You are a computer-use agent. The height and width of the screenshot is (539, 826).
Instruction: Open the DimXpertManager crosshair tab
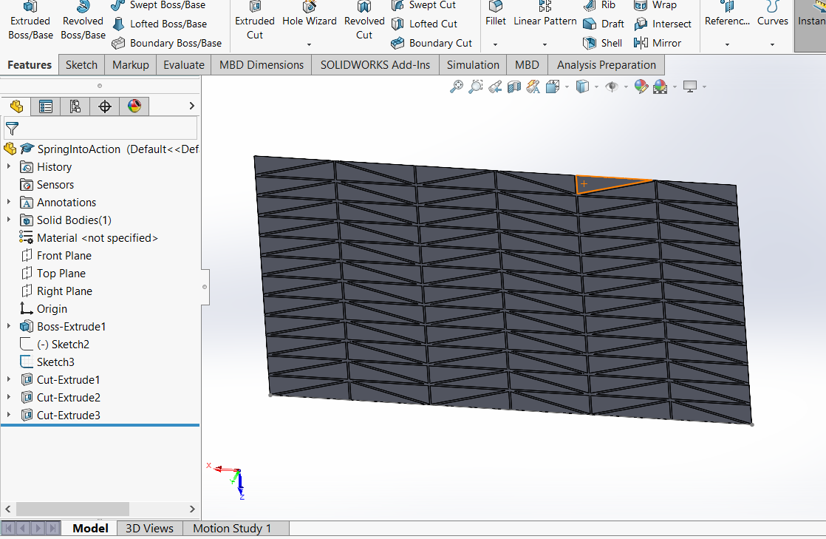tap(105, 106)
